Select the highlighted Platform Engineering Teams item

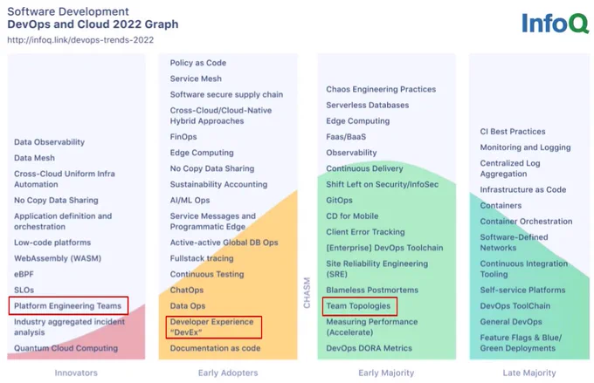[68, 306]
